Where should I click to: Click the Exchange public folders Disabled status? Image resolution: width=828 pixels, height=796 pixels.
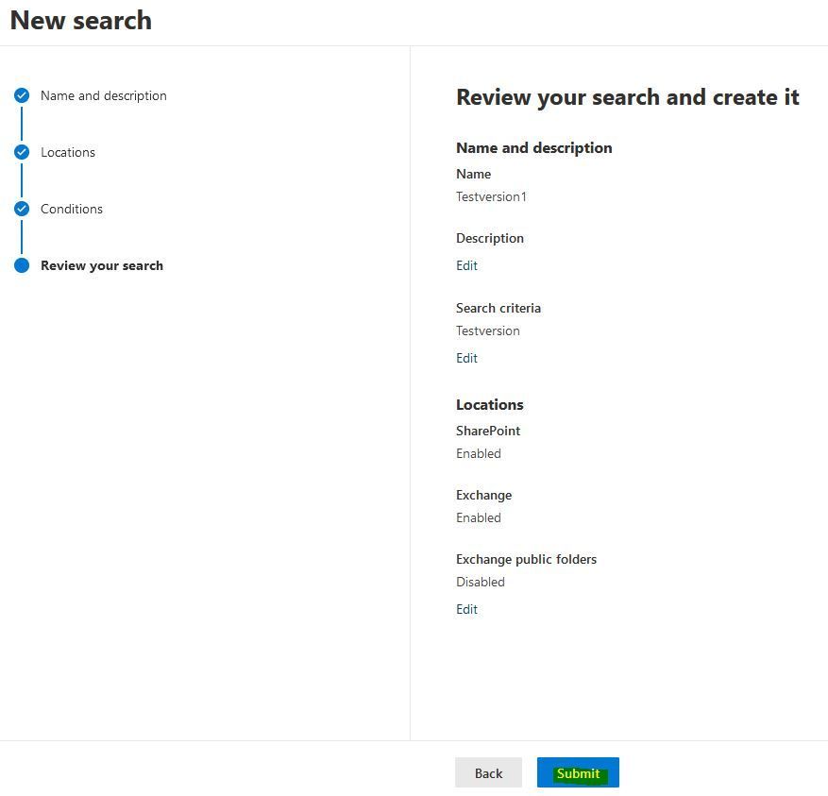pyautogui.click(x=481, y=582)
